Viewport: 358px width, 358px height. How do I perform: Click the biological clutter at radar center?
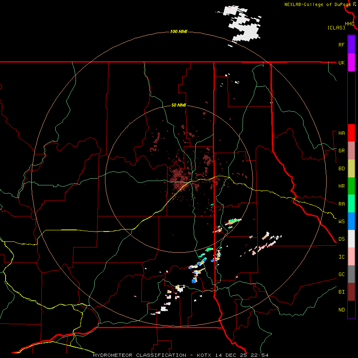(180, 179)
